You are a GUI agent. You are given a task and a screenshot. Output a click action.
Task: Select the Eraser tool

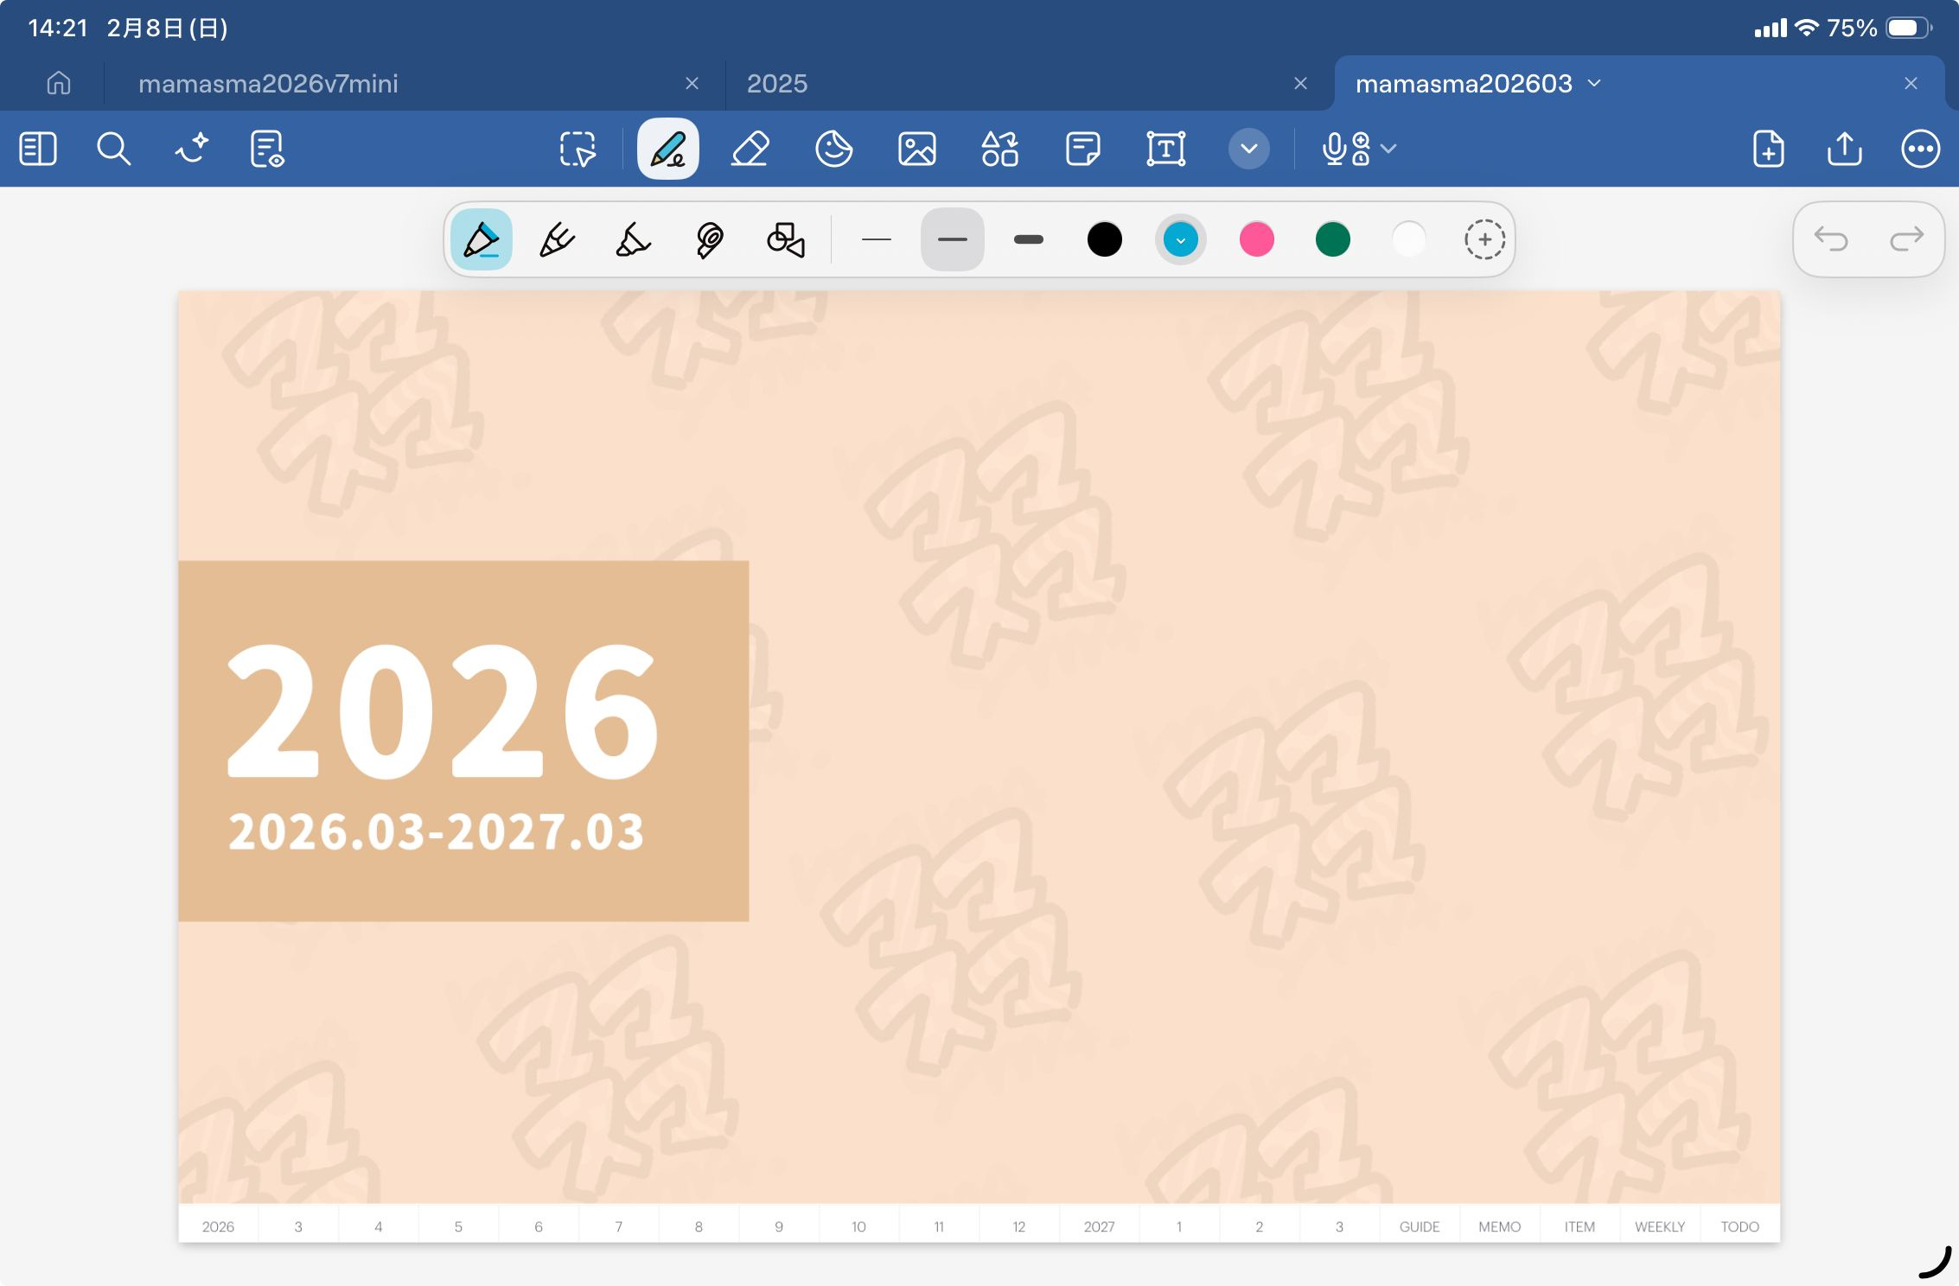point(750,149)
